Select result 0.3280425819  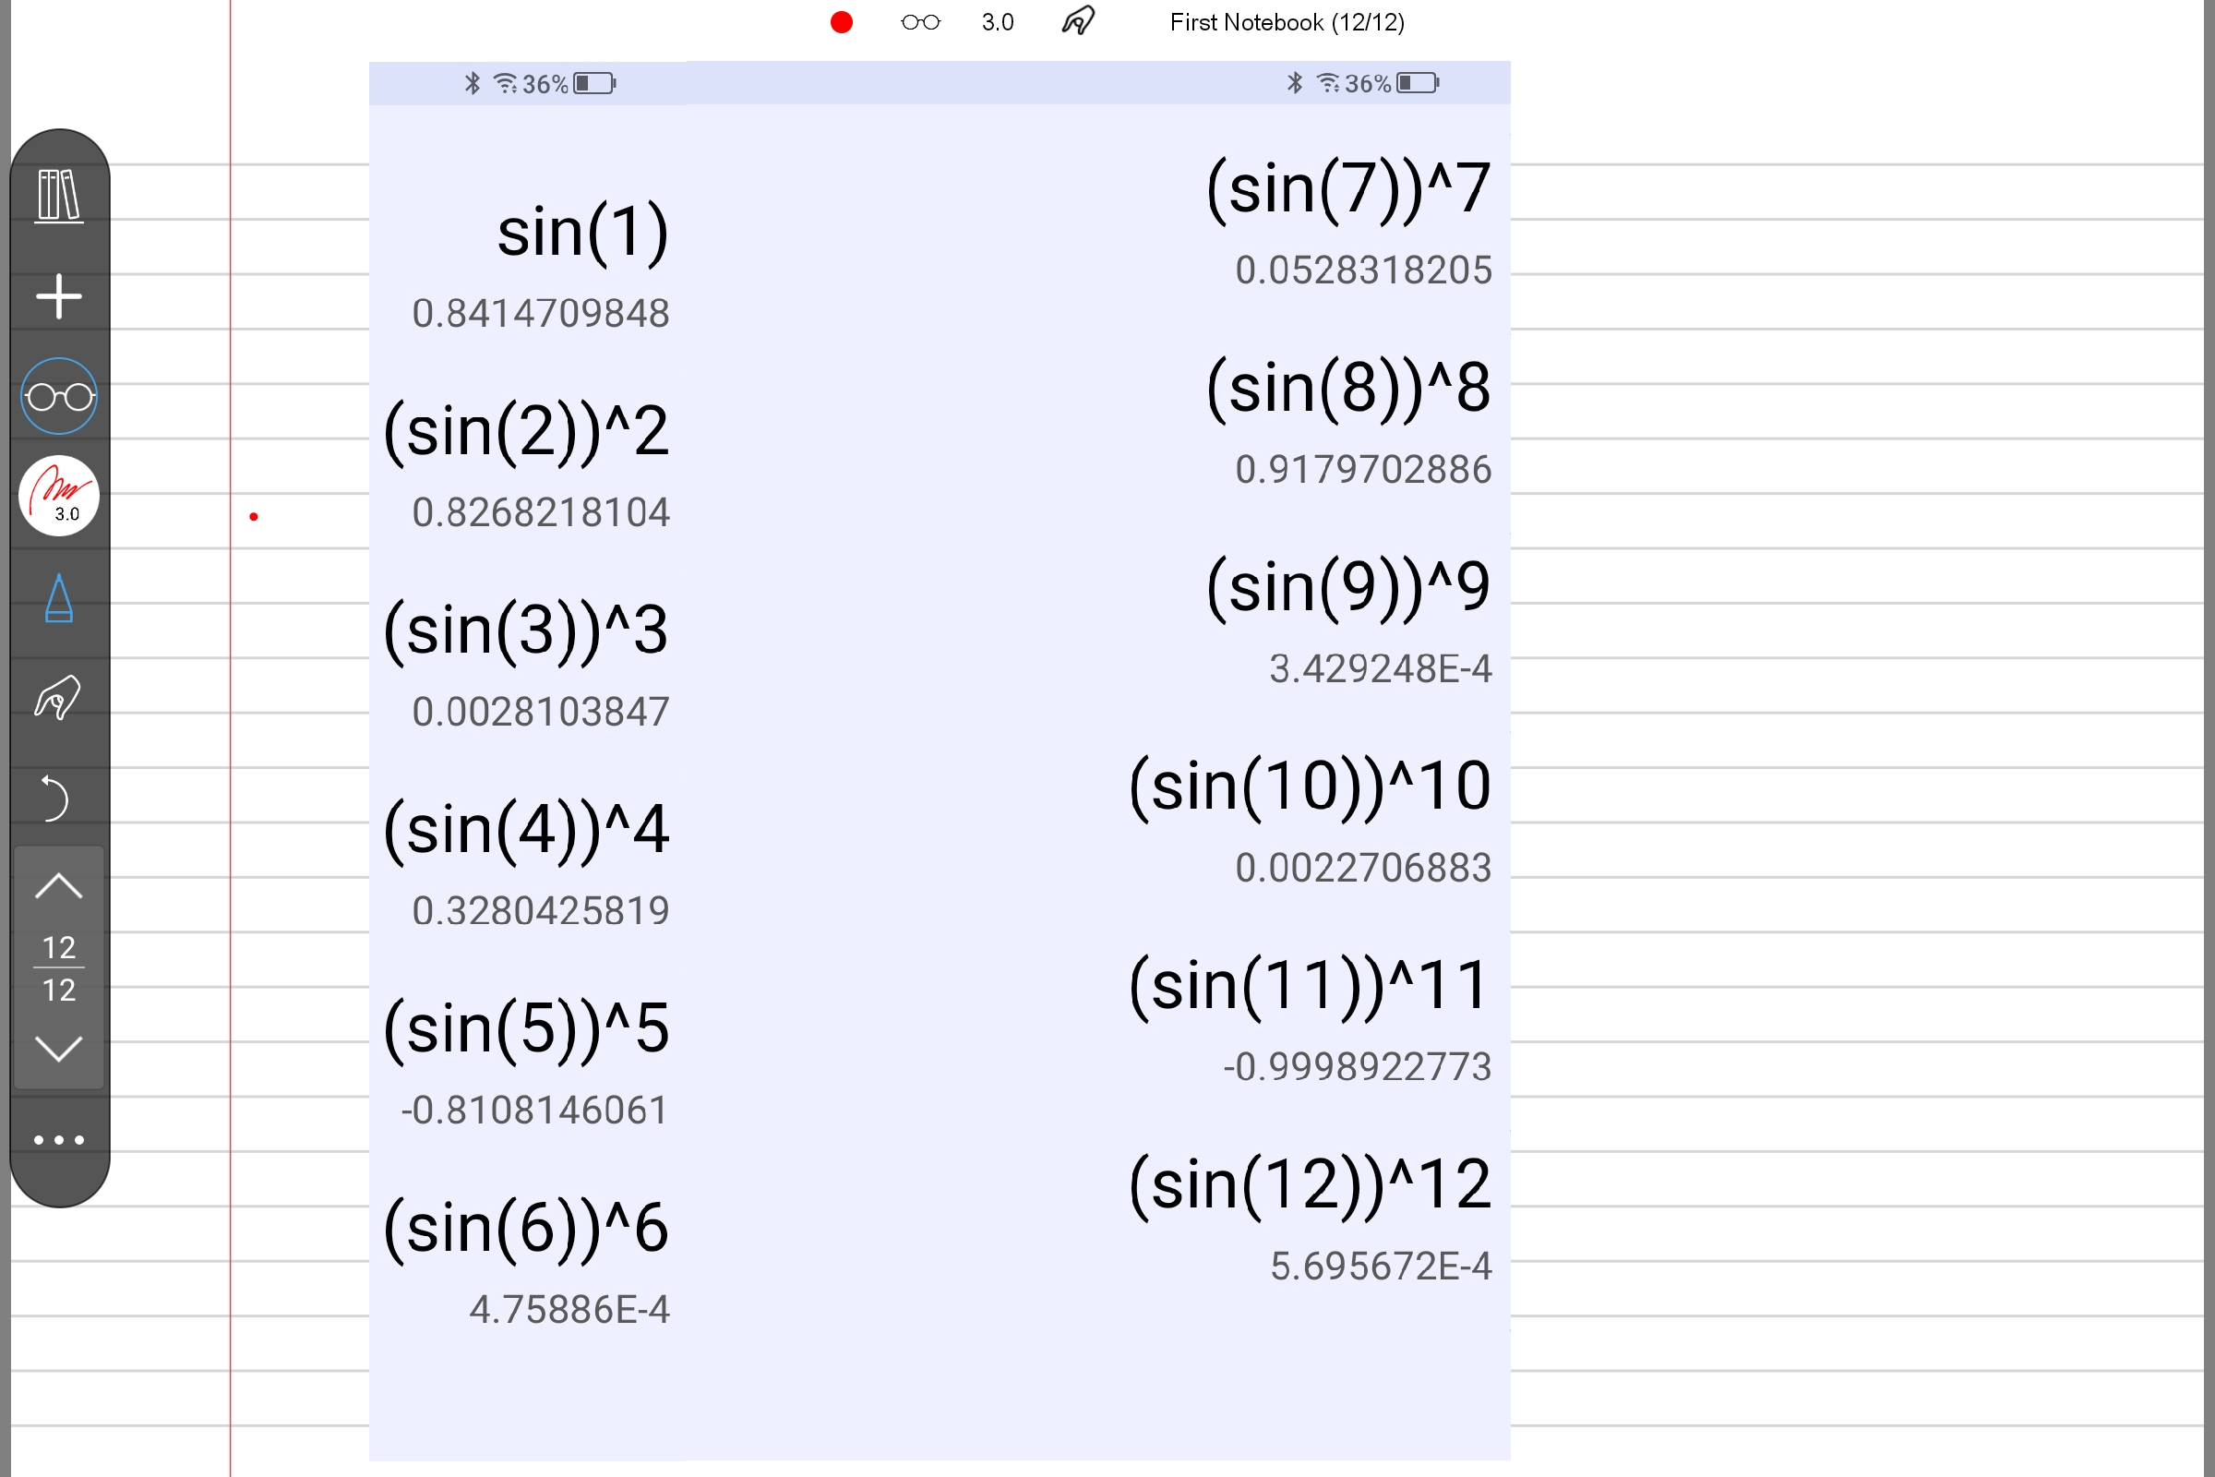[x=541, y=911]
